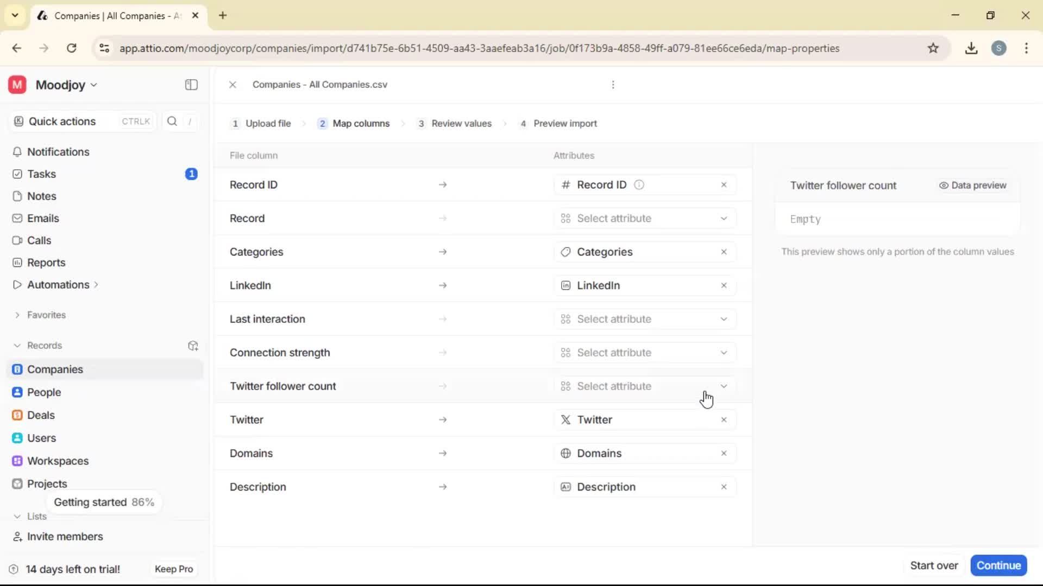Open the import overflow menu (three dots)

coord(613,85)
